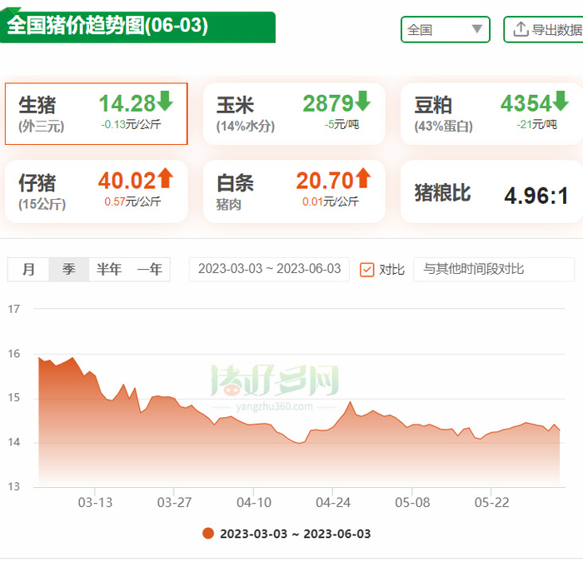Select the 仔猪 (15公斤) price card
Image resolution: width=583 pixels, height=562 pixels.
point(97,191)
